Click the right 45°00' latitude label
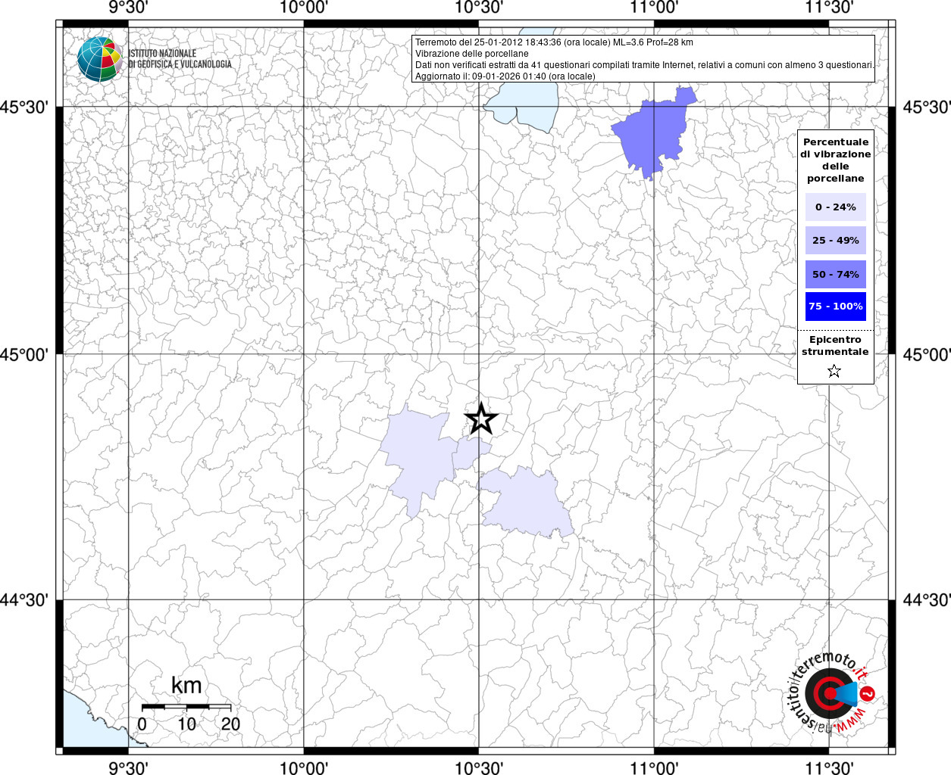This screenshot has height=775, width=951. click(x=925, y=354)
